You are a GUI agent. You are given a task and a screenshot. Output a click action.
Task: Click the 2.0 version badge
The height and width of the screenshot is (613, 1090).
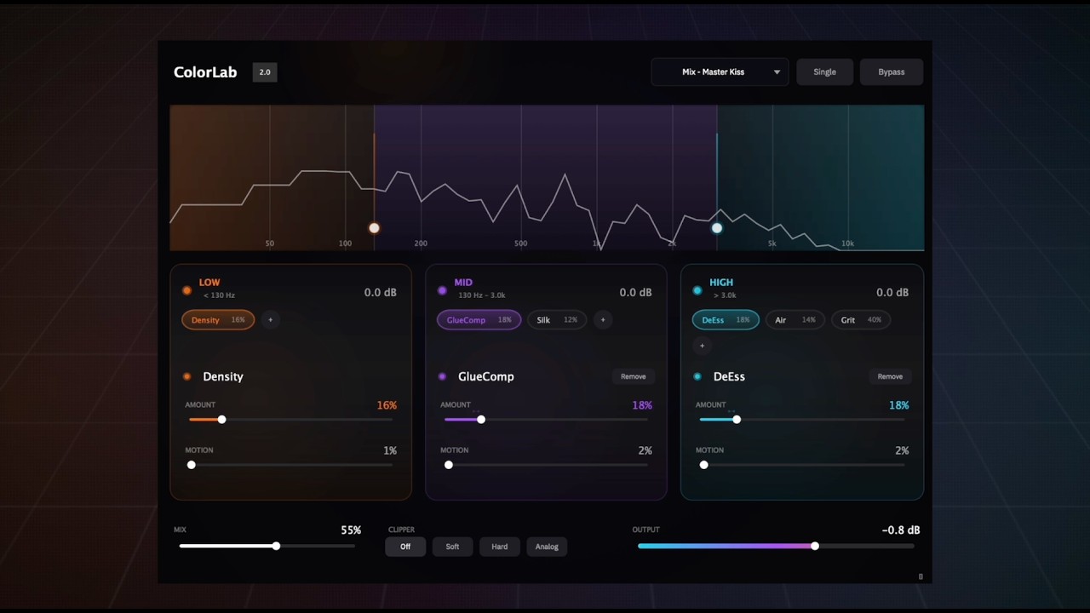pyautogui.click(x=265, y=72)
